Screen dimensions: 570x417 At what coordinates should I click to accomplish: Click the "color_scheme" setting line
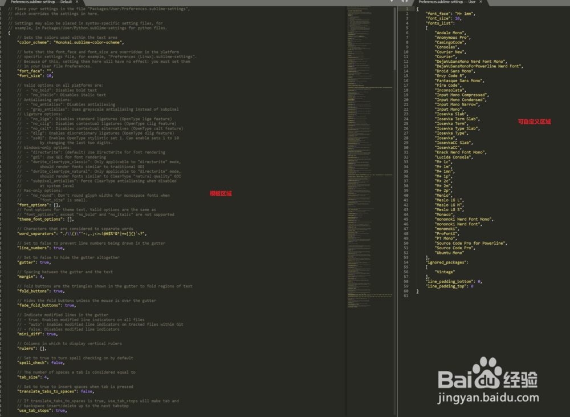pyautogui.click(x=71, y=43)
